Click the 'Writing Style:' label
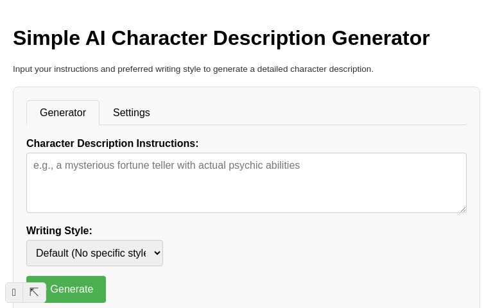Image resolution: width=493 pixels, height=308 pixels. [x=59, y=231]
